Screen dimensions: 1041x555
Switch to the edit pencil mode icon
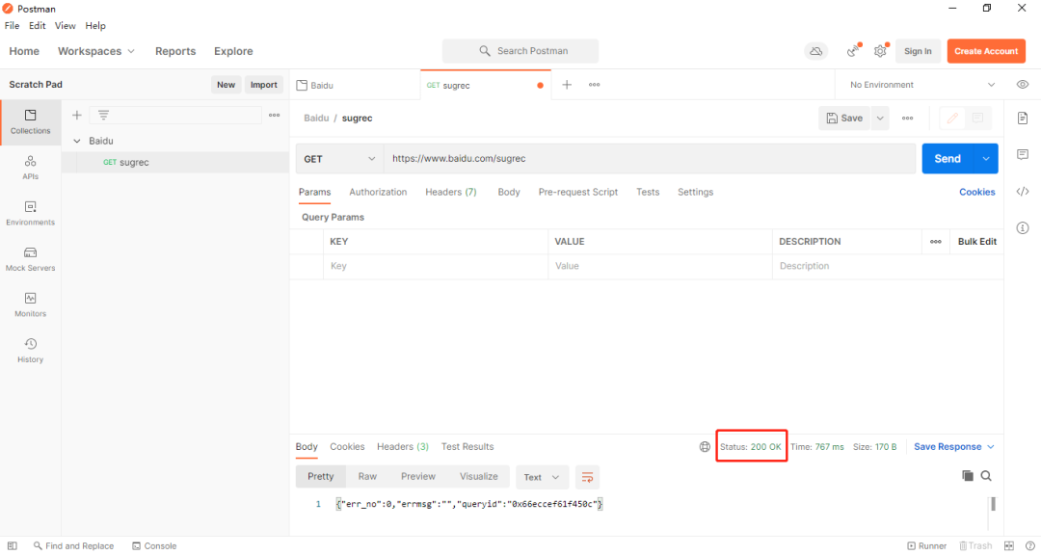(x=952, y=119)
